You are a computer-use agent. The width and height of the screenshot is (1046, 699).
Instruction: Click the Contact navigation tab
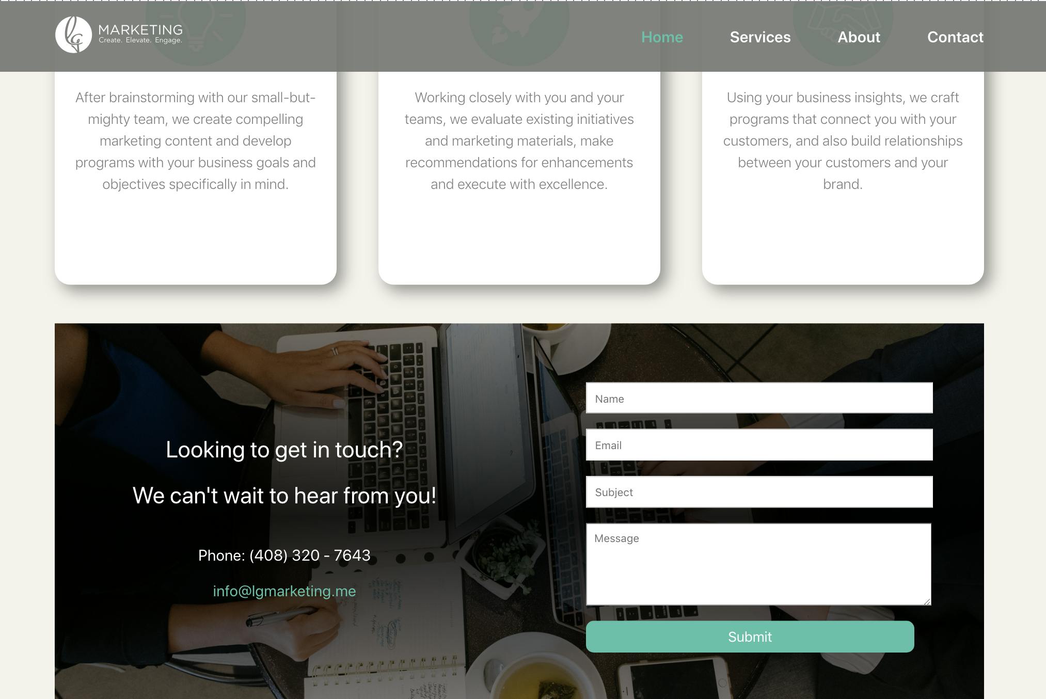(x=956, y=37)
